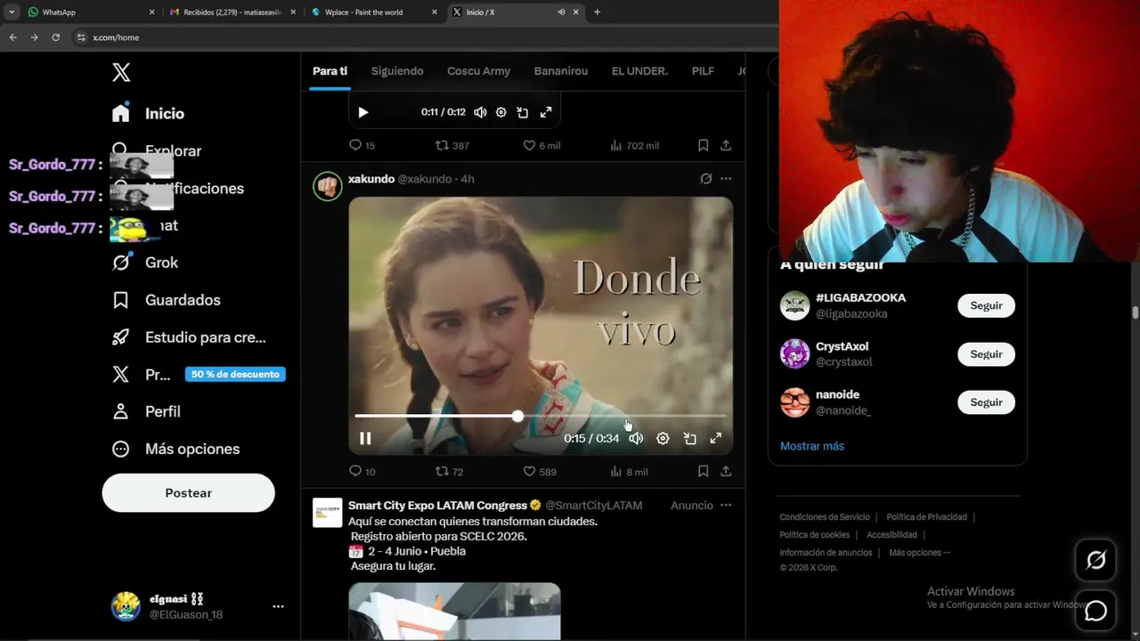View top post analytics 702 mil
The width and height of the screenshot is (1140, 641).
[634, 145]
